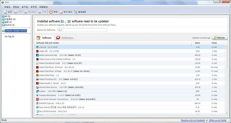Open the 도움말(H) menu

click(43, 7)
